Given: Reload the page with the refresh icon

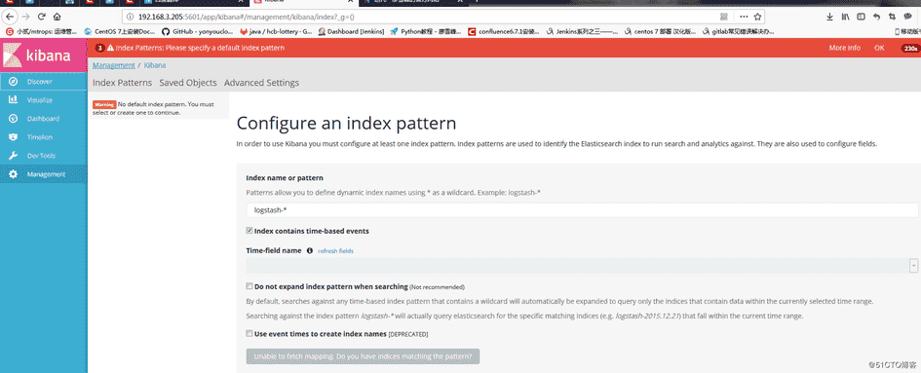Looking at the screenshot, I should [41, 17].
